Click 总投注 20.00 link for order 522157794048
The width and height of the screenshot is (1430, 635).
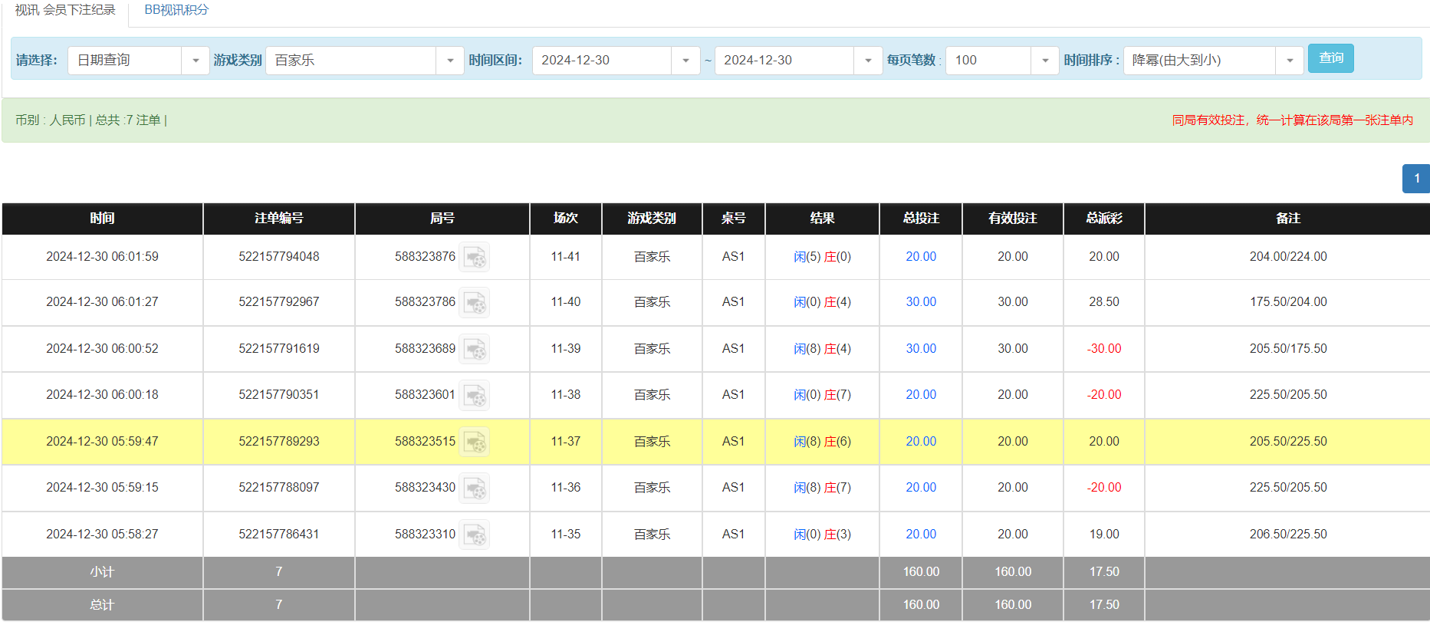[x=921, y=257]
